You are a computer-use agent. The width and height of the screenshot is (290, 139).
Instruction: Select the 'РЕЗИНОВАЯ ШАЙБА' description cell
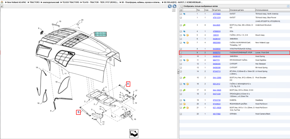coord(238,104)
